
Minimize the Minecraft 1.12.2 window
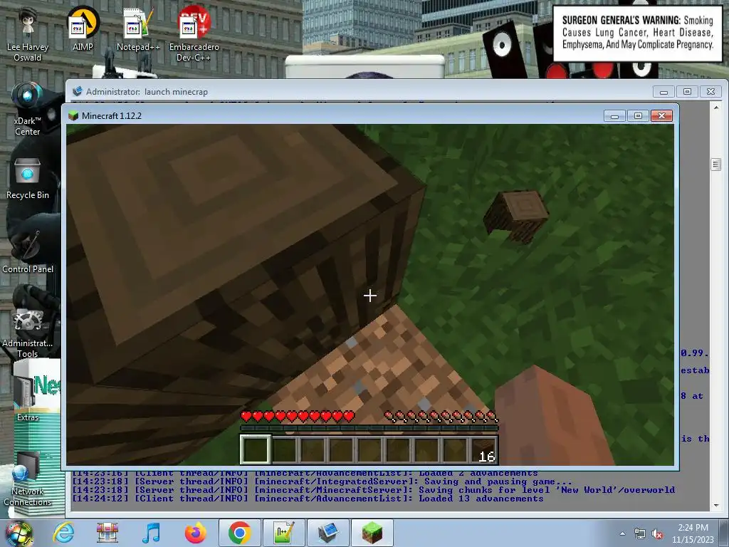(x=614, y=116)
